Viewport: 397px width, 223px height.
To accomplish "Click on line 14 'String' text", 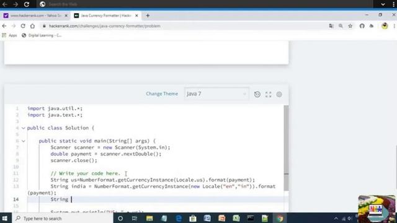I will [60, 199].
